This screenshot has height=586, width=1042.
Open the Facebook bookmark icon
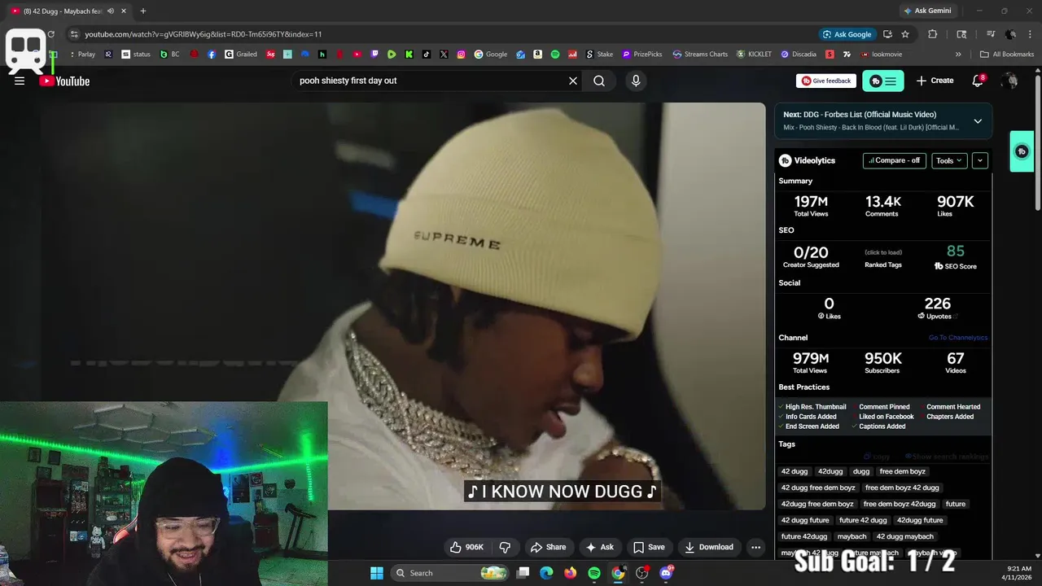pos(212,55)
